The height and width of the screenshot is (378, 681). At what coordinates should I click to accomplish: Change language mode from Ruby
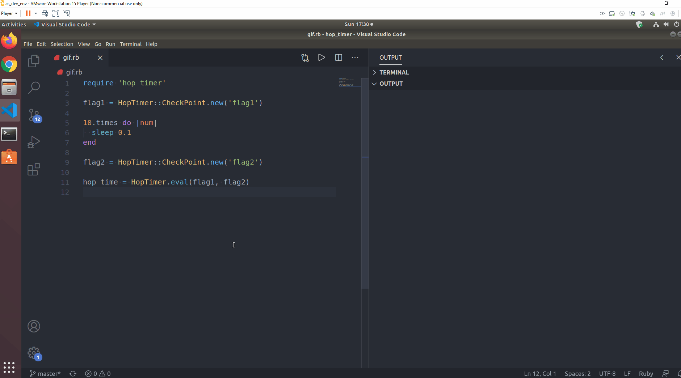coord(646,374)
